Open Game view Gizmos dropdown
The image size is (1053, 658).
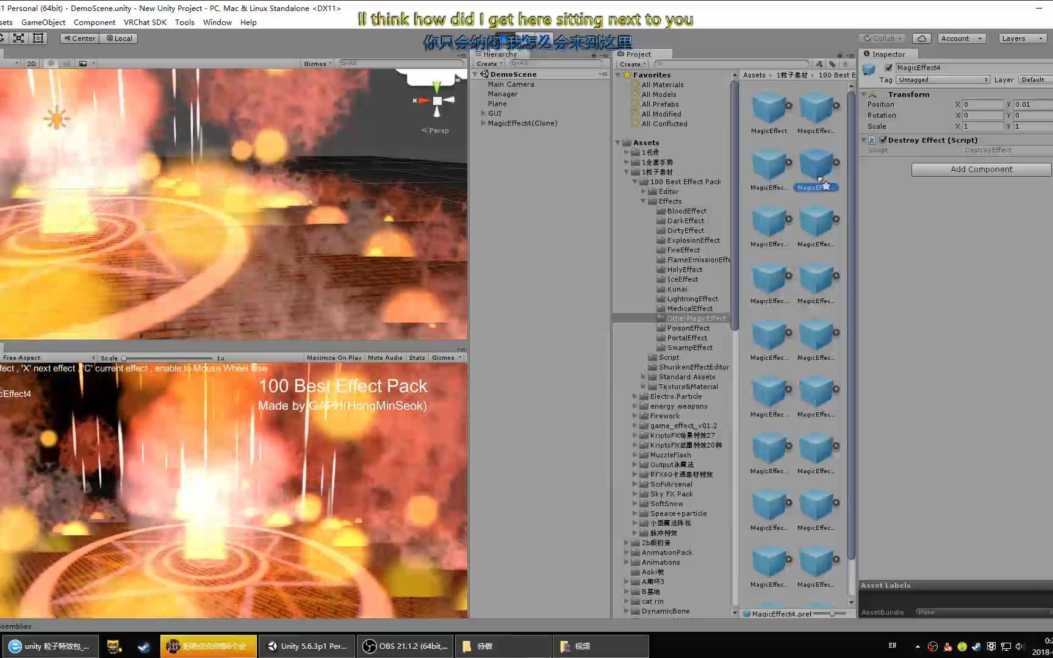coord(447,358)
